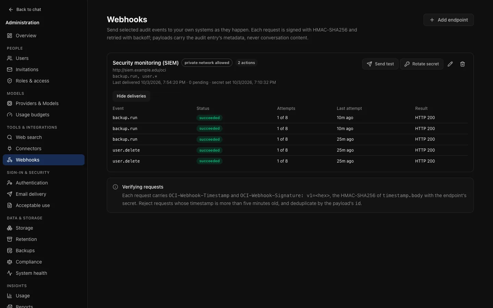Click the Providers & Models chip icon

(10, 103)
